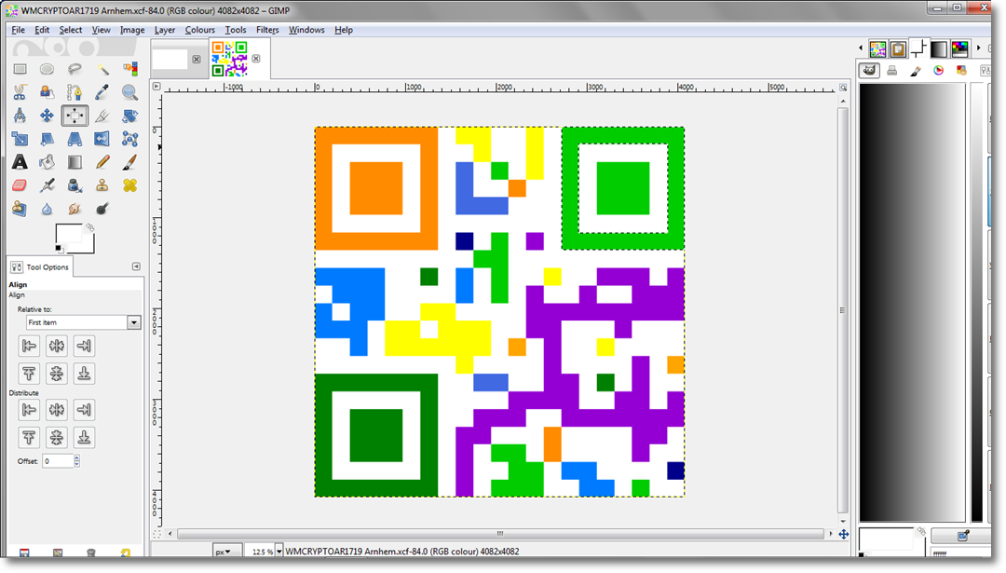
Task: Select the Perspective Clone tool
Action: (20, 209)
